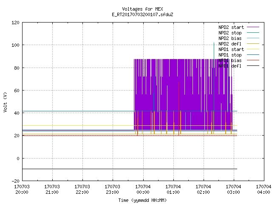Click the 'NPD2 start' legend label
This screenshot has width=272, height=204.
231,27
